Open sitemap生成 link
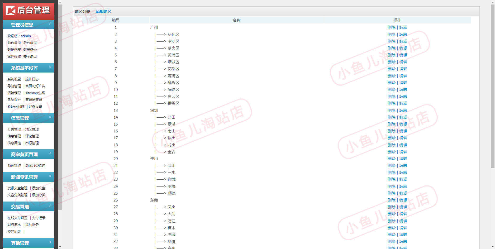The width and height of the screenshot is (495, 249). pyautogui.click(x=35, y=93)
